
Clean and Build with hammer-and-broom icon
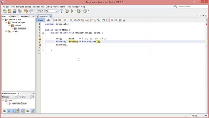pyautogui.click(x=67, y=11)
